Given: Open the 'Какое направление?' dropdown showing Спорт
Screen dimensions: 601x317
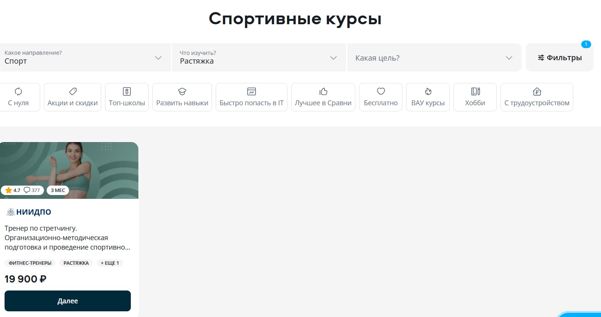Looking at the screenshot, I should (85, 58).
